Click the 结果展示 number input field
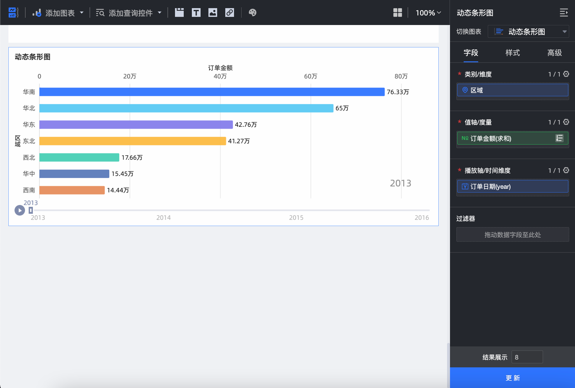 point(527,357)
